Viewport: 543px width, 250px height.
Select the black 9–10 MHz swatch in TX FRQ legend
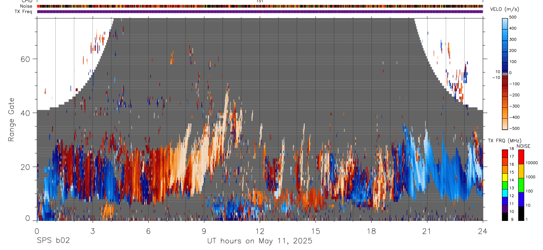(505, 216)
